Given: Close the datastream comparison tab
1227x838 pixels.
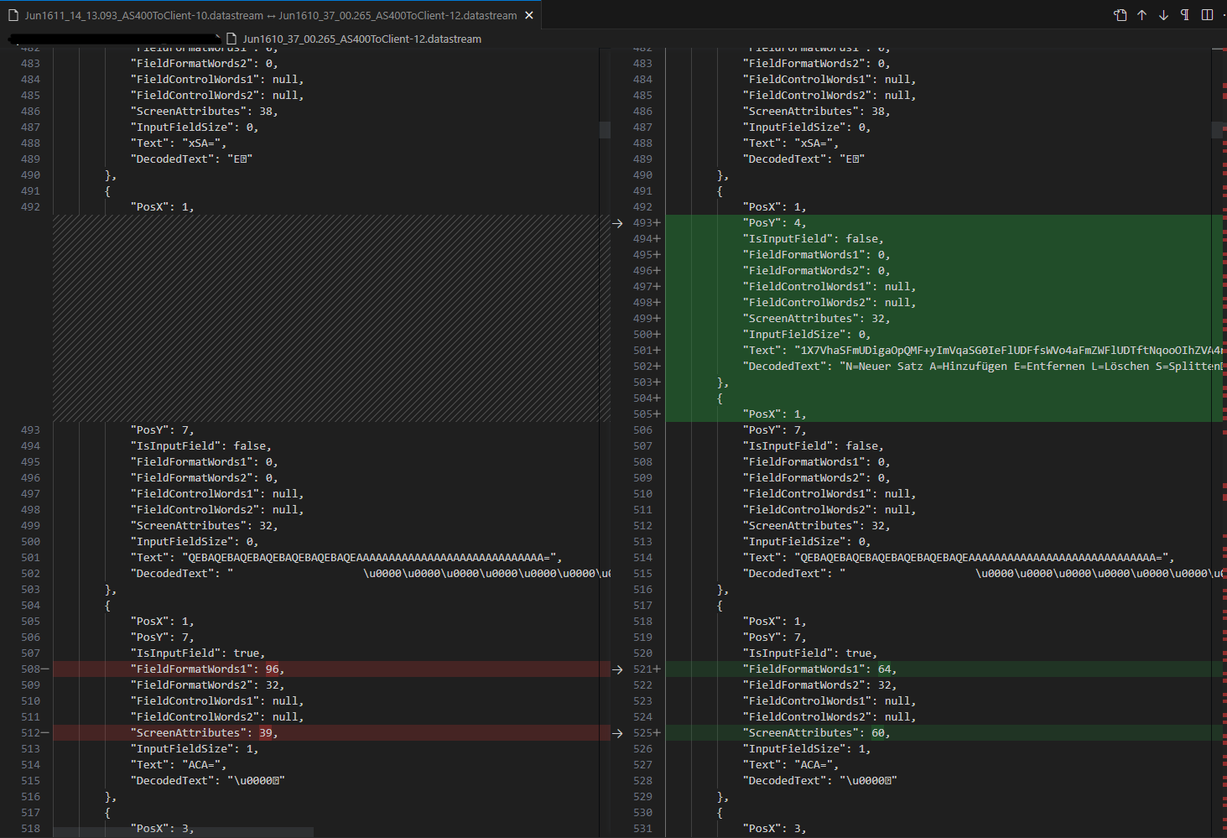Looking at the screenshot, I should (529, 15).
